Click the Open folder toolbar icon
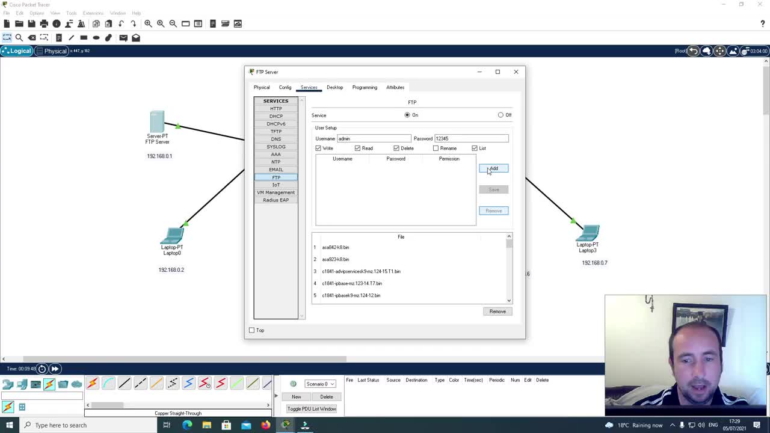The height and width of the screenshot is (433, 770). tap(19, 23)
